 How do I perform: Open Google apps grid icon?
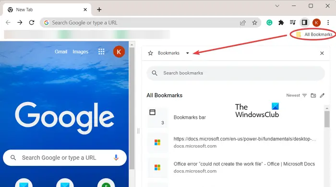(x=101, y=51)
